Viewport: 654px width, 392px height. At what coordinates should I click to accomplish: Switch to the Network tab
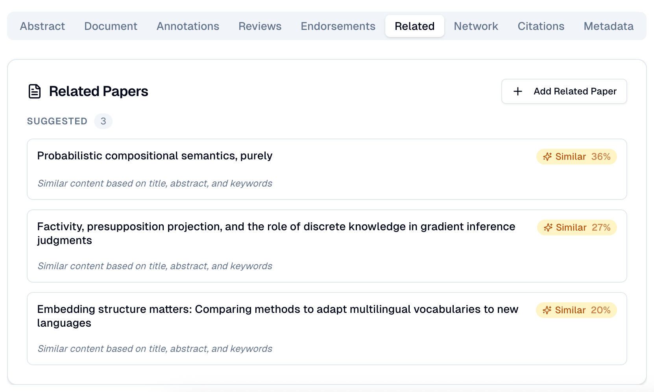click(x=476, y=26)
